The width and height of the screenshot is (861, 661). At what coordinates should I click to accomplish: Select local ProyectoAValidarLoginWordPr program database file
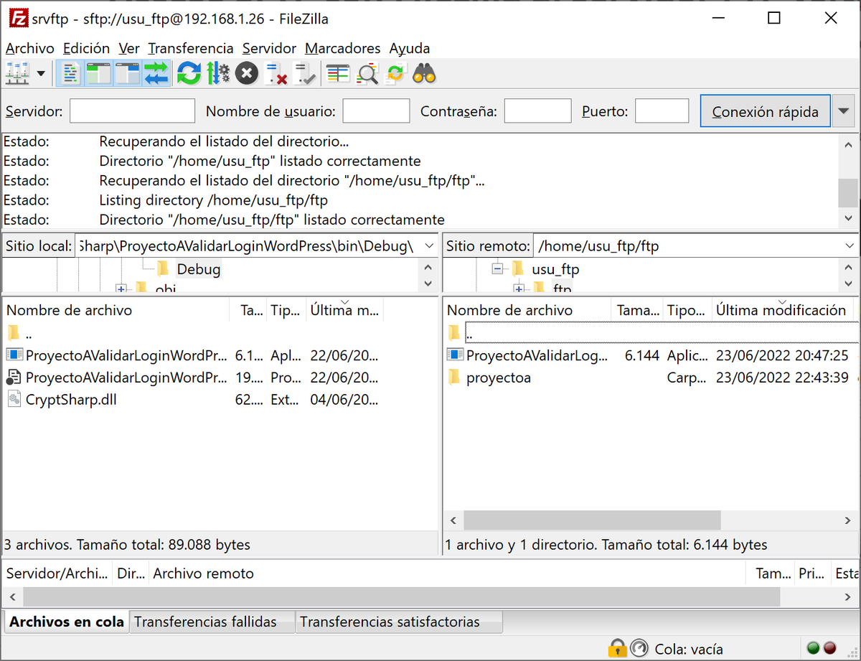[219, 377]
